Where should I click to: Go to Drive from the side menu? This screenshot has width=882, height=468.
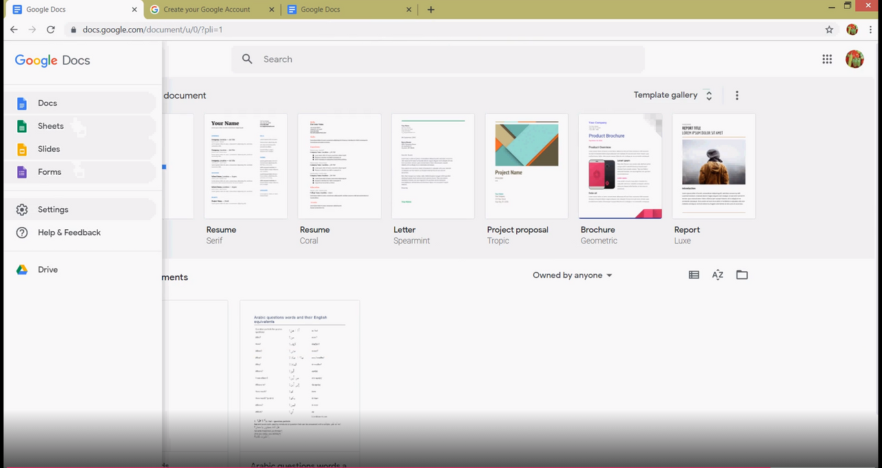point(80,270)
